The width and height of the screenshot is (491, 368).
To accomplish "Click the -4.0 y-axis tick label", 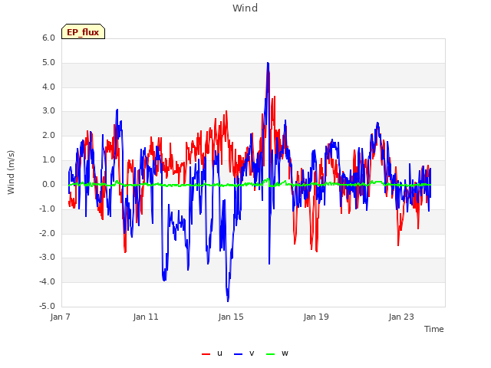I will [47, 281].
